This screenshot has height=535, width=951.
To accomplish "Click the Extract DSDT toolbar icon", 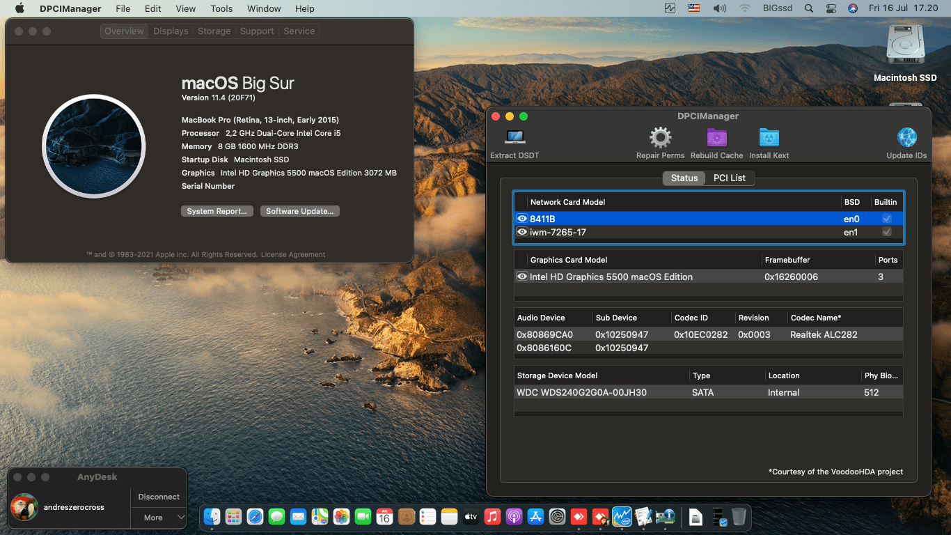I will point(514,137).
